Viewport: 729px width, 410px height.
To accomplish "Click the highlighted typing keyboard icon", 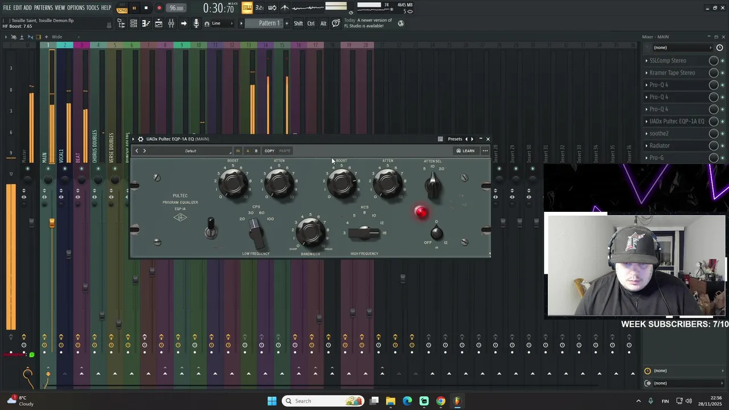I will tap(247, 8).
